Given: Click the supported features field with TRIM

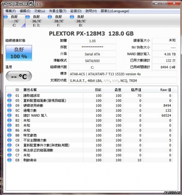Looking at the screenshot, I should pyautogui.click(x=123, y=81).
